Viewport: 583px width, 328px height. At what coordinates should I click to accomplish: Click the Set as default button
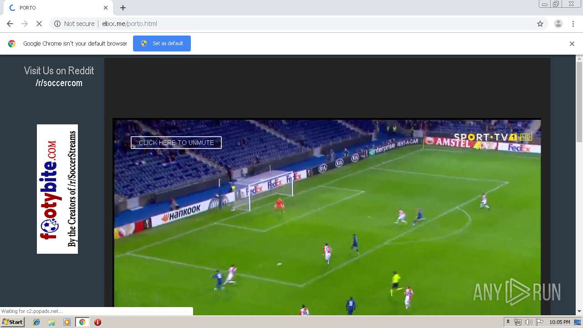tap(162, 43)
